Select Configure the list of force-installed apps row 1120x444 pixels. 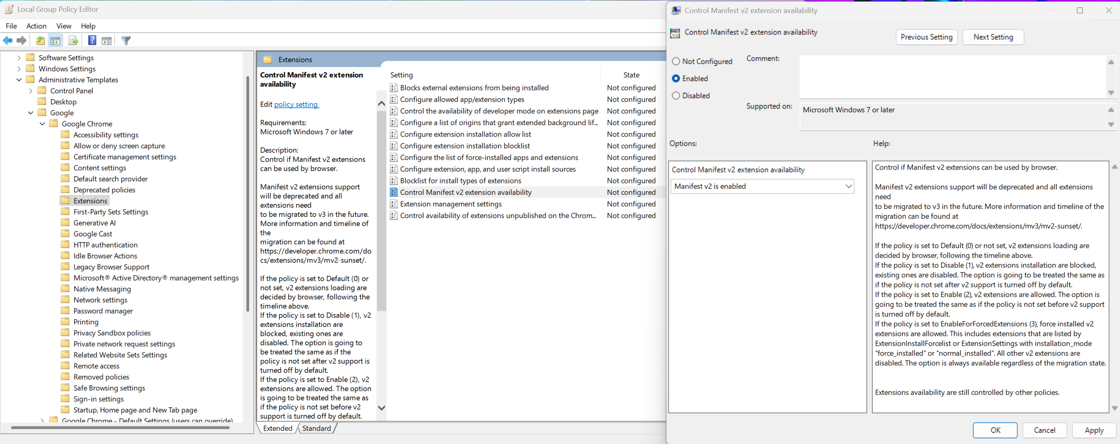tap(489, 157)
